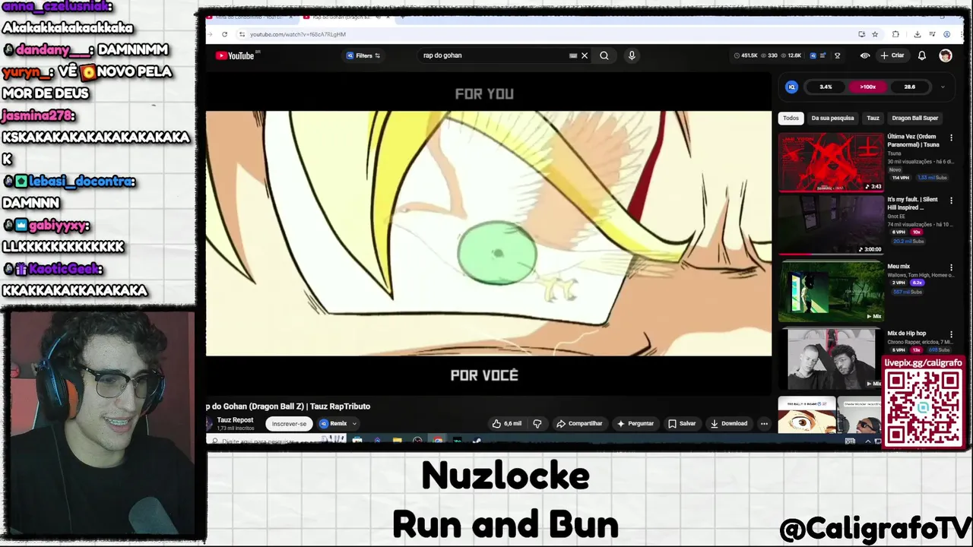Open options menu for 'Meu mix'
This screenshot has height=547, width=973.
(951, 267)
